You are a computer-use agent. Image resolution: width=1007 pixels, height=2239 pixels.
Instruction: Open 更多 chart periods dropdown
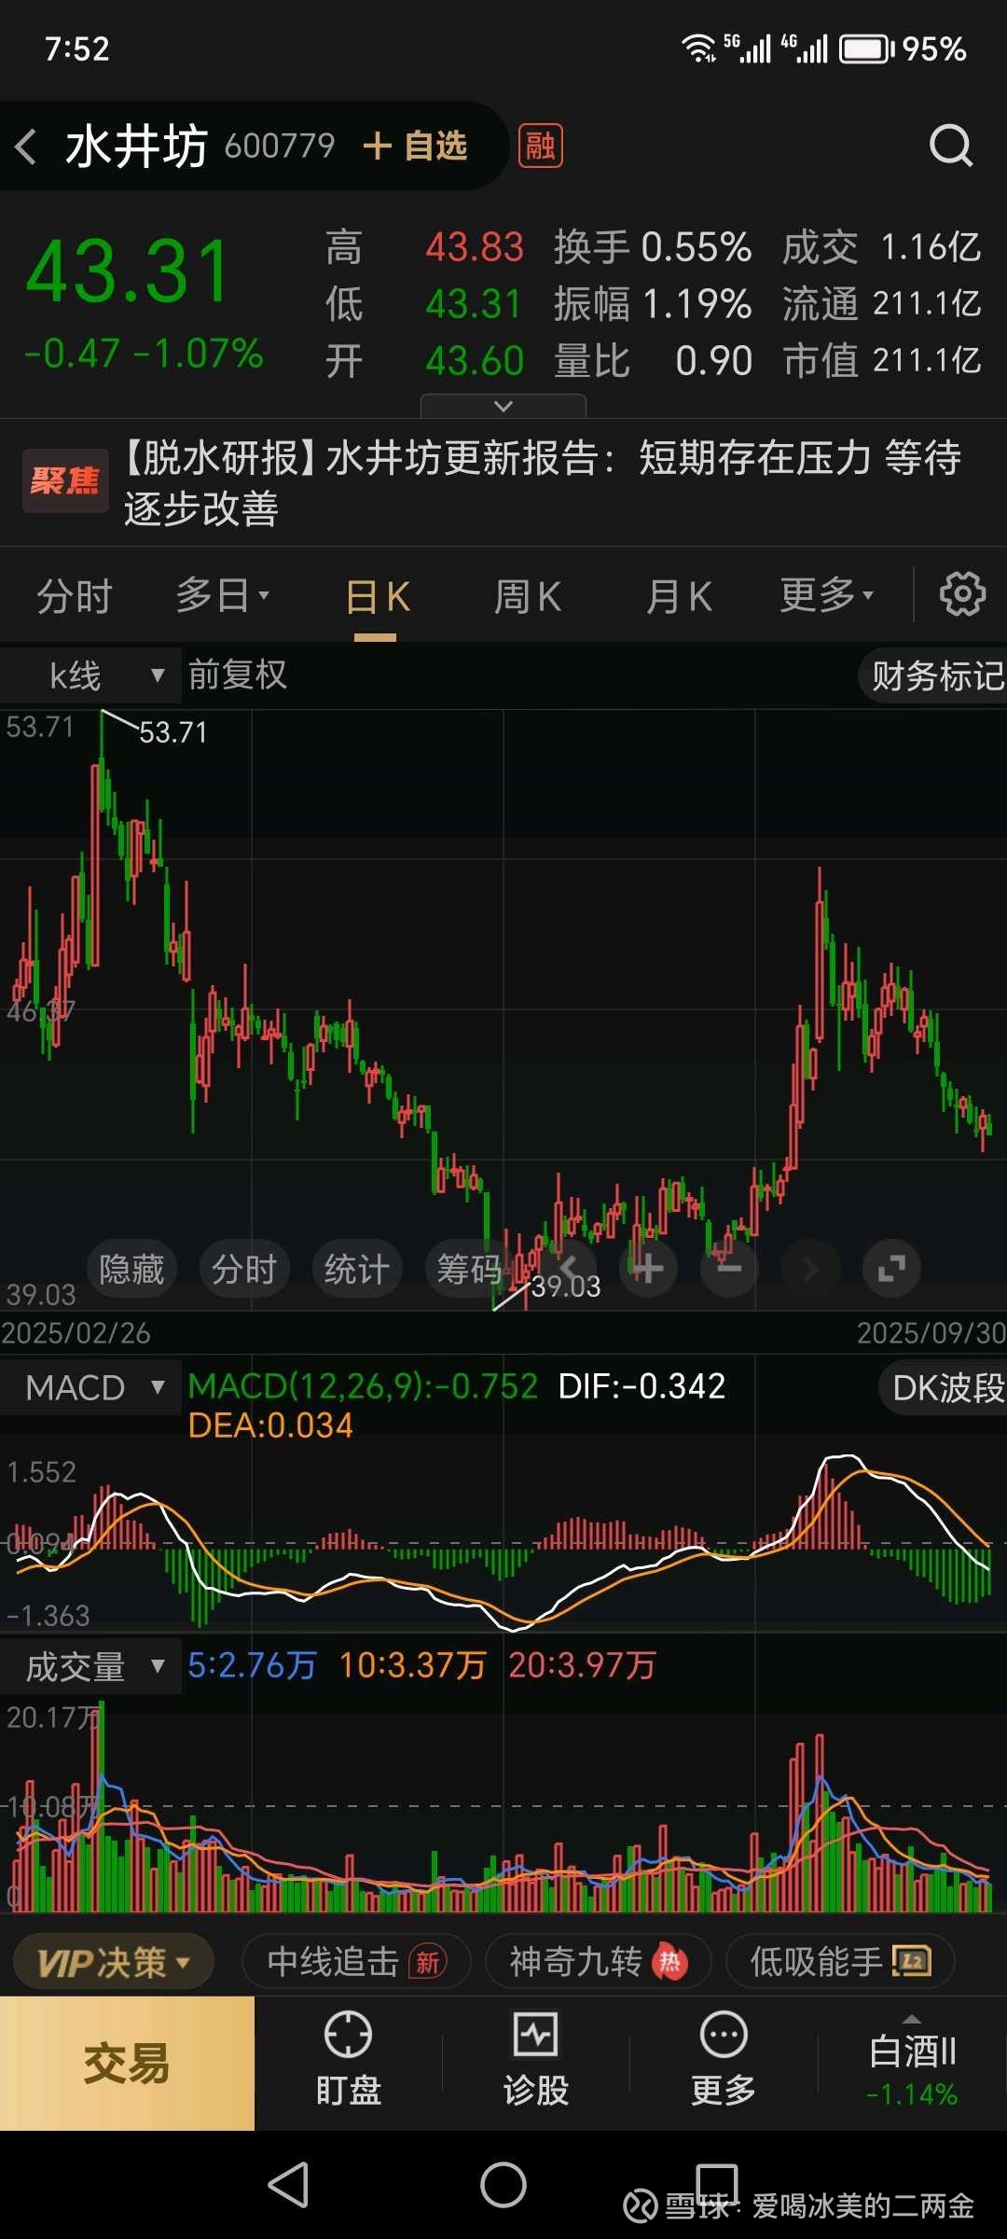827,595
